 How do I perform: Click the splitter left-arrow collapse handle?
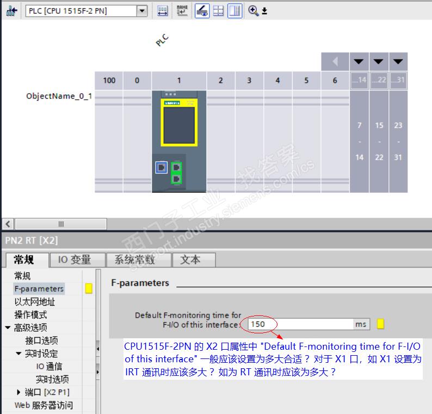coord(98,349)
